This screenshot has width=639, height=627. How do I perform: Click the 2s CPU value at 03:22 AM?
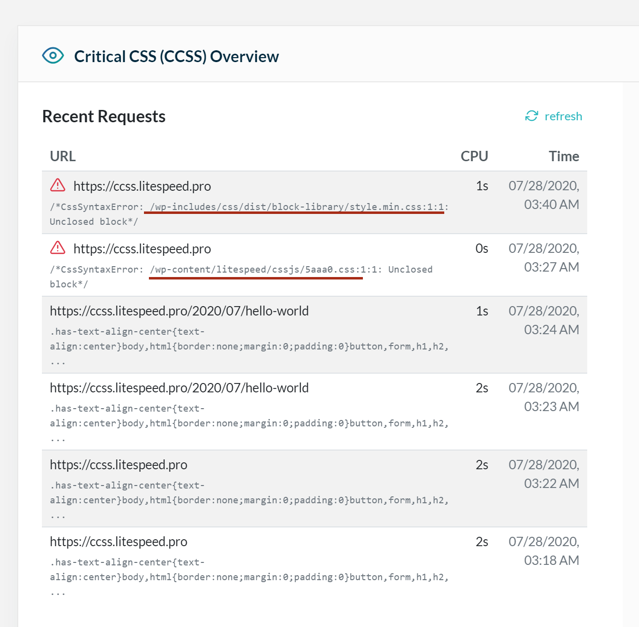(x=482, y=465)
